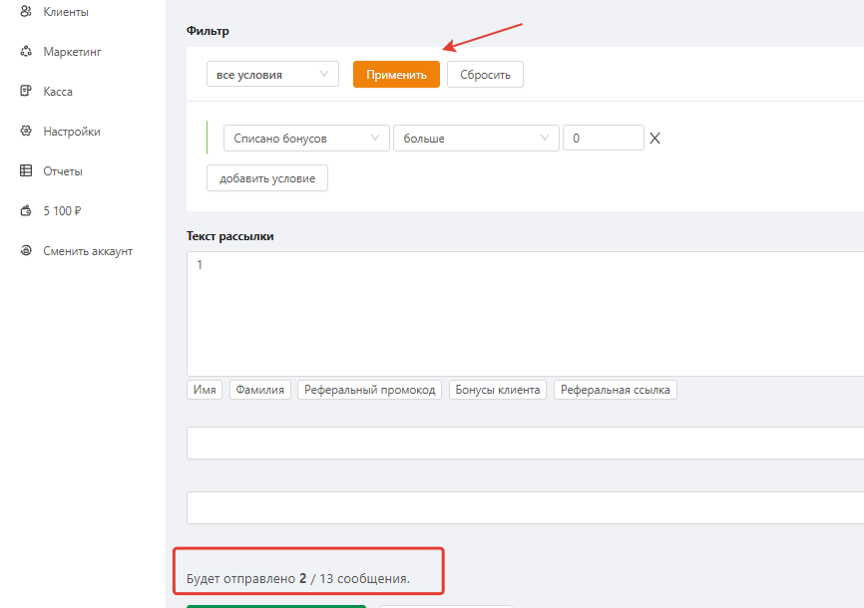Insert the Бонусы клиента tag
The width and height of the screenshot is (864, 608).
[x=498, y=390]
